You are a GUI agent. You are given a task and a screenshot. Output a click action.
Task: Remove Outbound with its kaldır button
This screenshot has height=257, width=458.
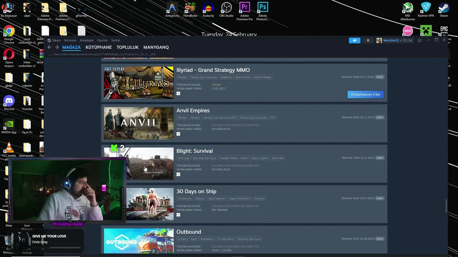pyautogui.click(x=380, y=238)
